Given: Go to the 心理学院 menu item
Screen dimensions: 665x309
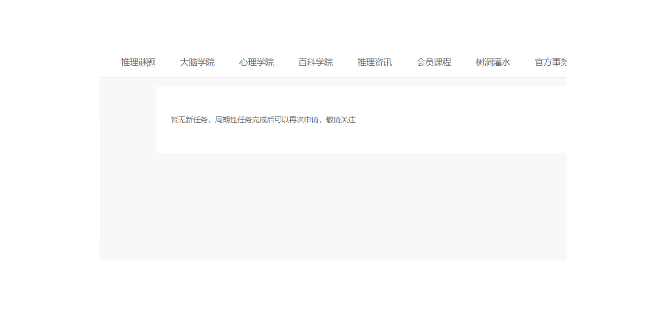Looking at the screenshot, I should 256,62.
